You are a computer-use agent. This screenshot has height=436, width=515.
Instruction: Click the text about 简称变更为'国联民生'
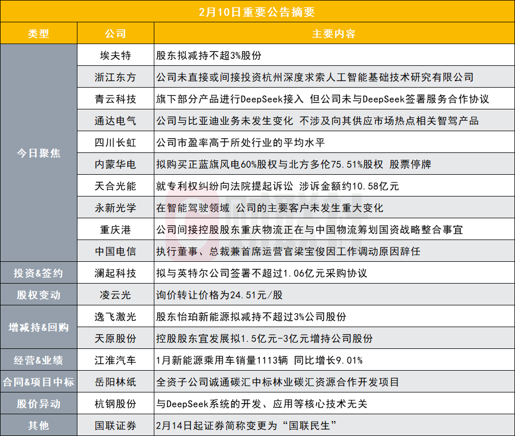pyautogui.click(x=246, y=425)
